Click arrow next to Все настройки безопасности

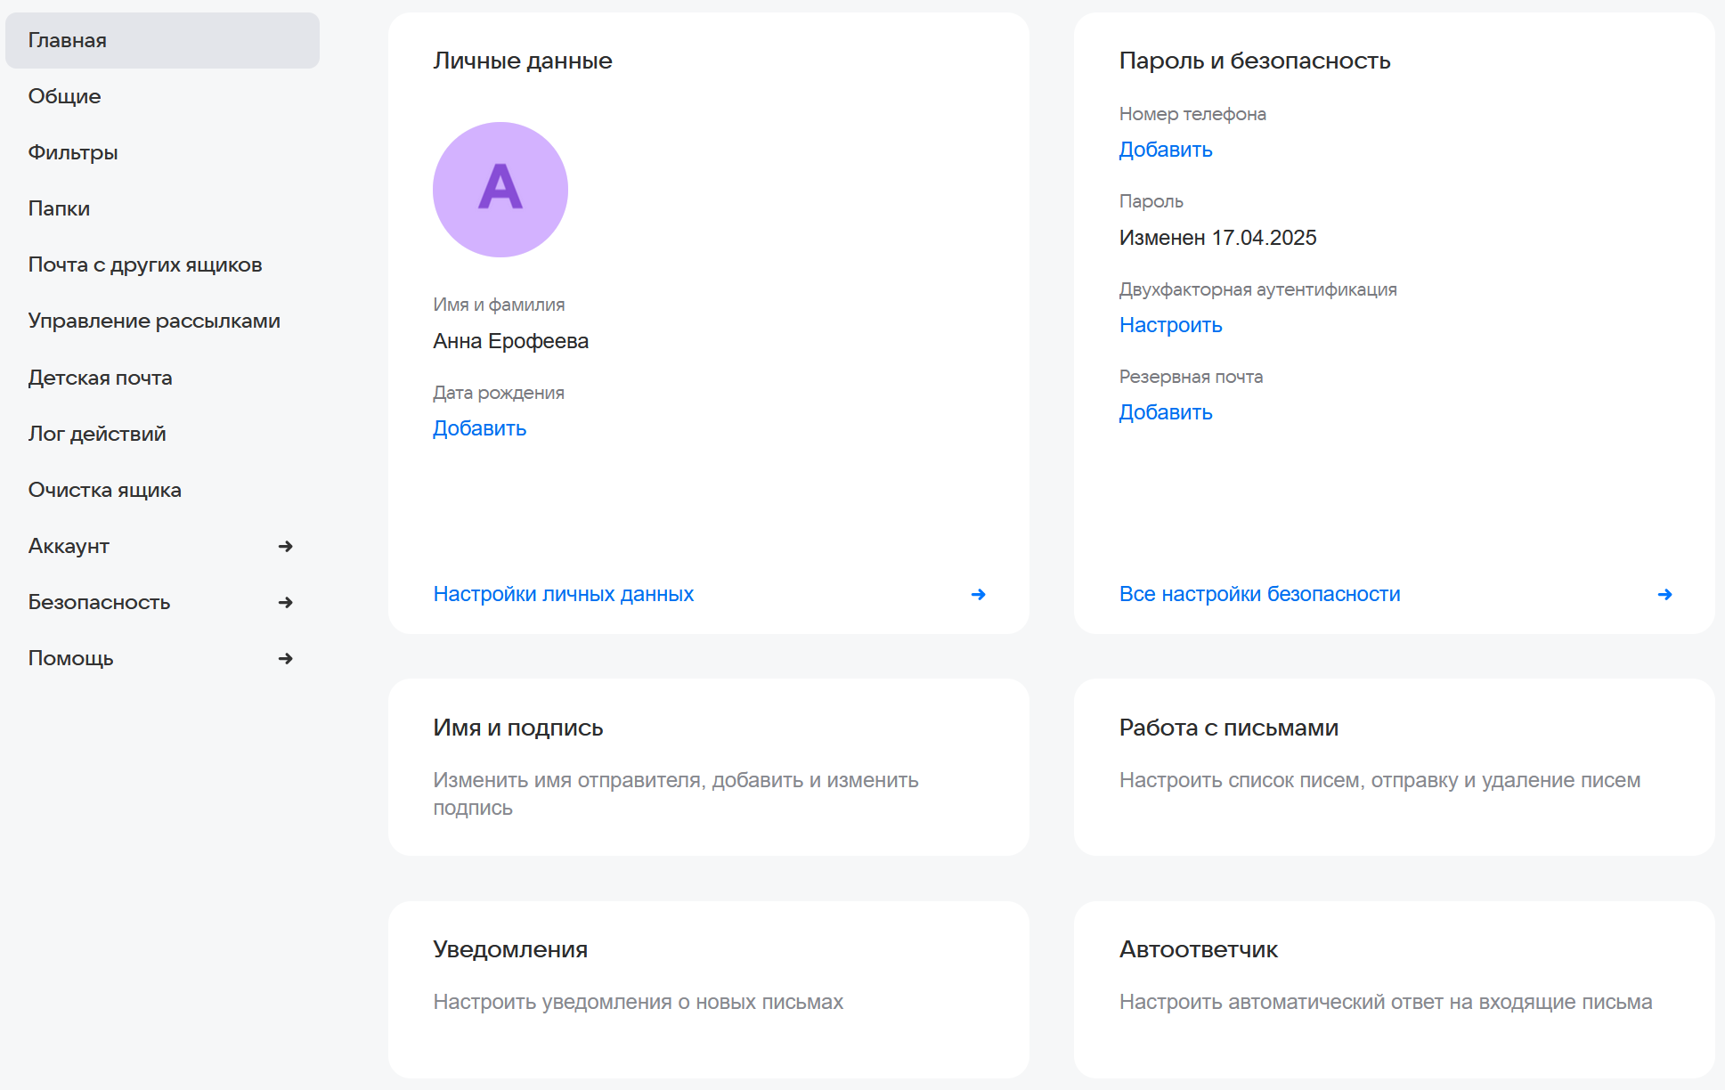tap(1664, 594)
